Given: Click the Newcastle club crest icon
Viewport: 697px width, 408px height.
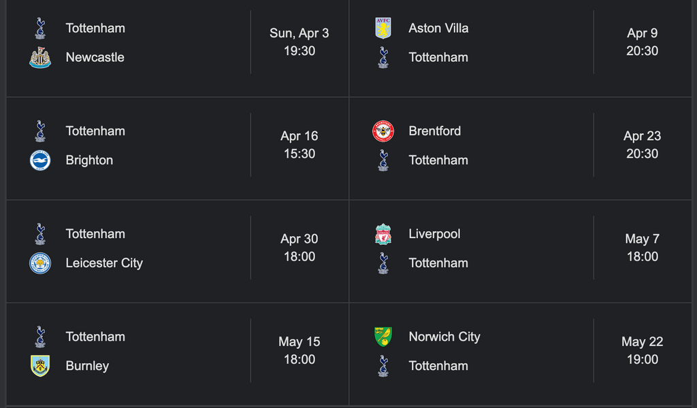Looking at the screenshot, I should click(x=40, y=58).
